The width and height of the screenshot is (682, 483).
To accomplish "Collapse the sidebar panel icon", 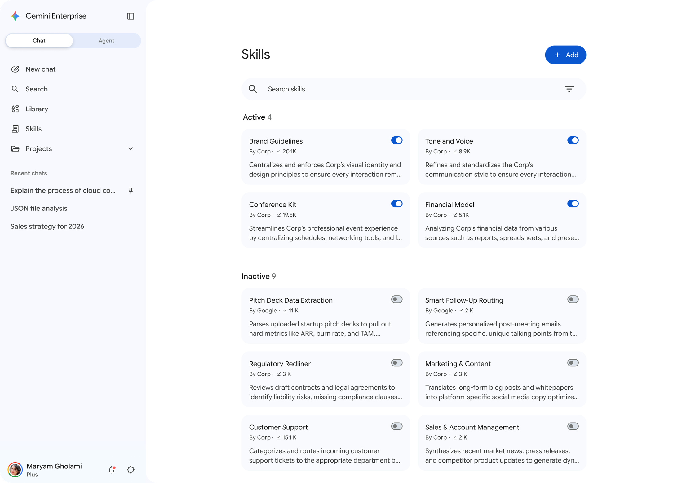I will (131, 16).
